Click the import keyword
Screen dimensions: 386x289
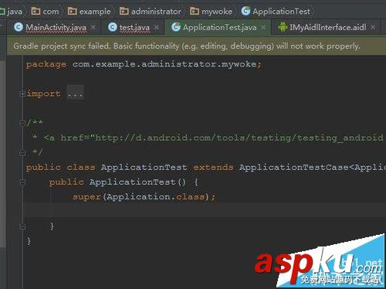point(43,93)
